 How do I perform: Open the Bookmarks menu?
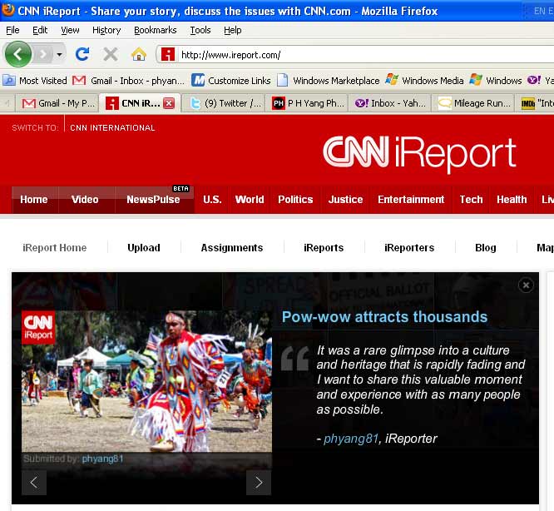tap(155, 31)
